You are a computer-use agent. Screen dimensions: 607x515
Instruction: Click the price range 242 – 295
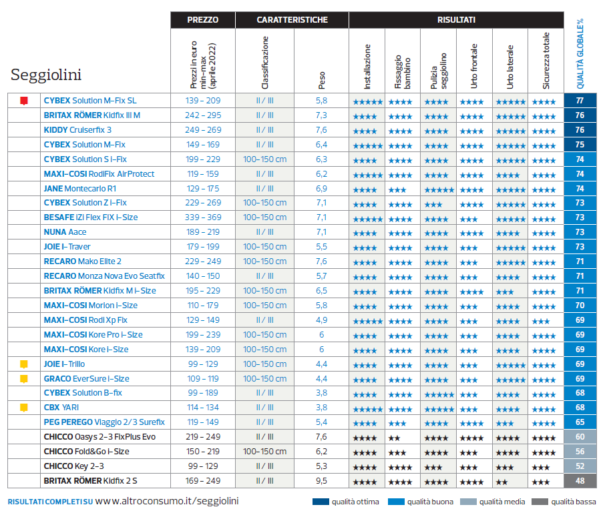click(x=203, y=115)
